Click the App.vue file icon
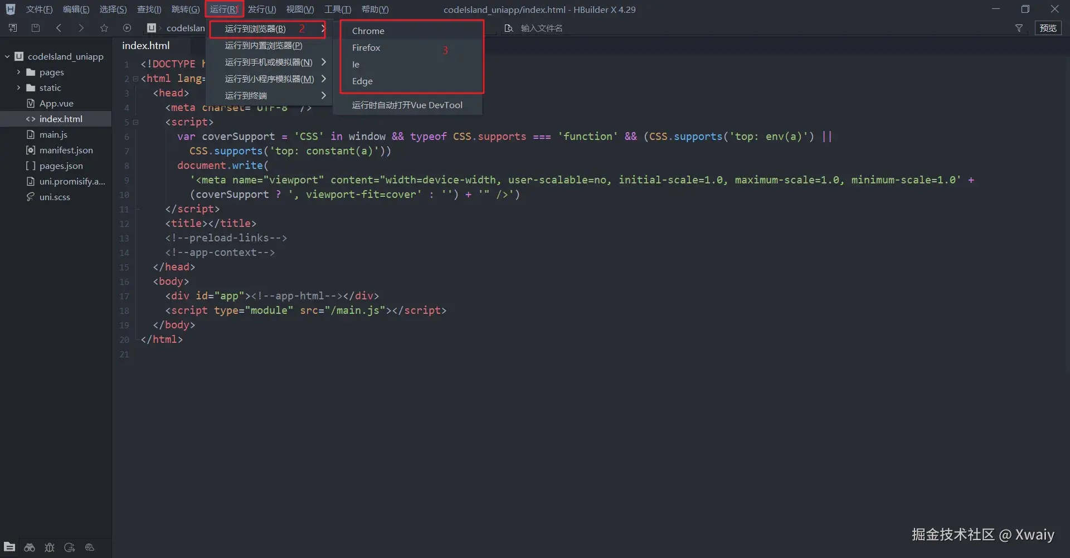 tap(31, 103)
